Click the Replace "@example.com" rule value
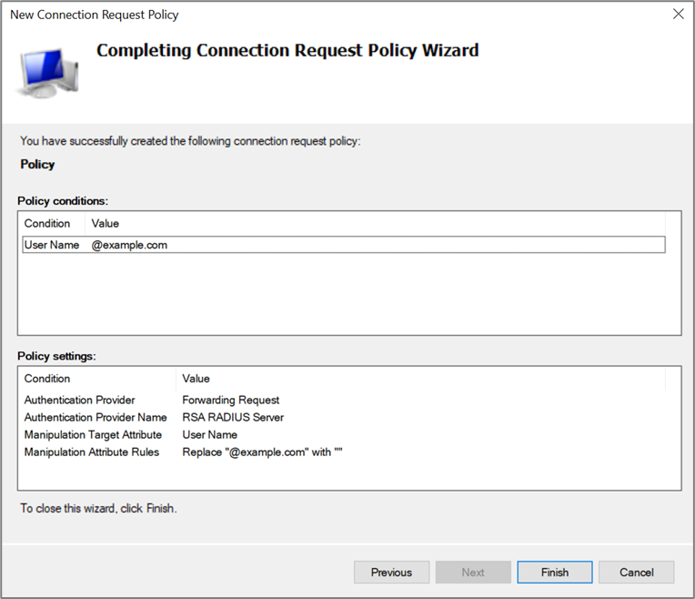The height and width of the screenshot is (599, 695). pos(262,452)
